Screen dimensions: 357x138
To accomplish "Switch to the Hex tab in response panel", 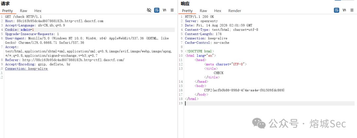I will coord(218,11).
